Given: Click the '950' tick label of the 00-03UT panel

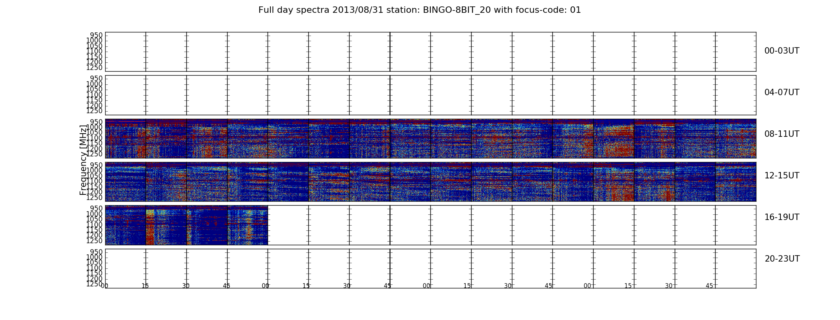Looking at the screenshot, I should click(x=96, y=35).
